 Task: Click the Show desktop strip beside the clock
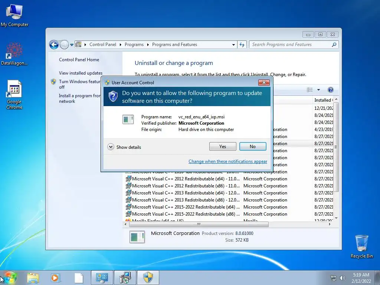click(377, 278)
